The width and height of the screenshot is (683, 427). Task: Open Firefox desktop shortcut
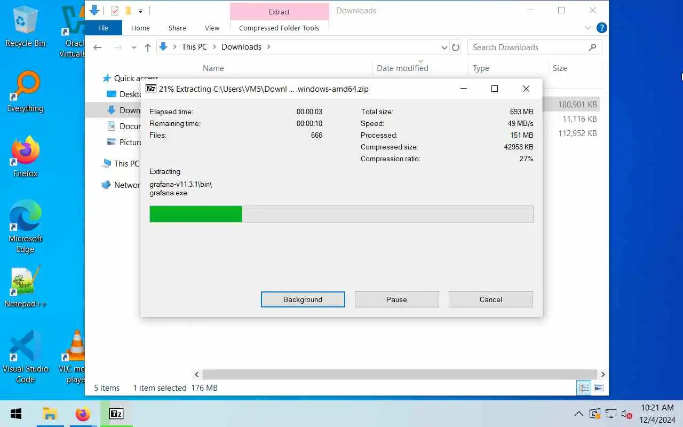[x=25, y=156]
